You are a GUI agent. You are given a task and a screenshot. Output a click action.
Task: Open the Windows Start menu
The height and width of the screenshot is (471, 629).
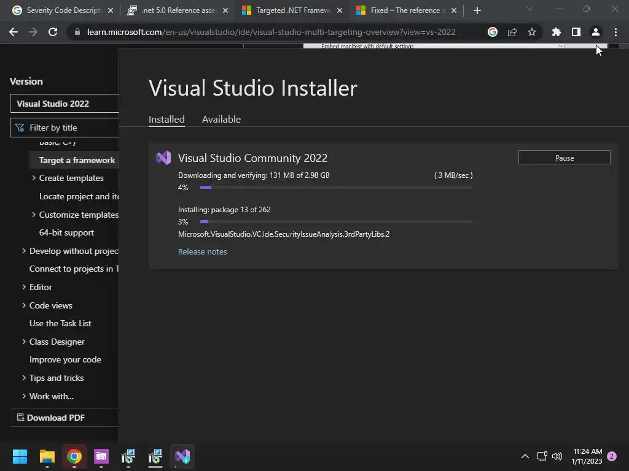point(20,456)
